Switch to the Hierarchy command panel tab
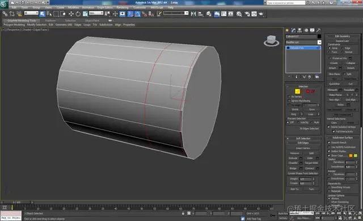The image size is (363, 221). click(x=300, y=30)
